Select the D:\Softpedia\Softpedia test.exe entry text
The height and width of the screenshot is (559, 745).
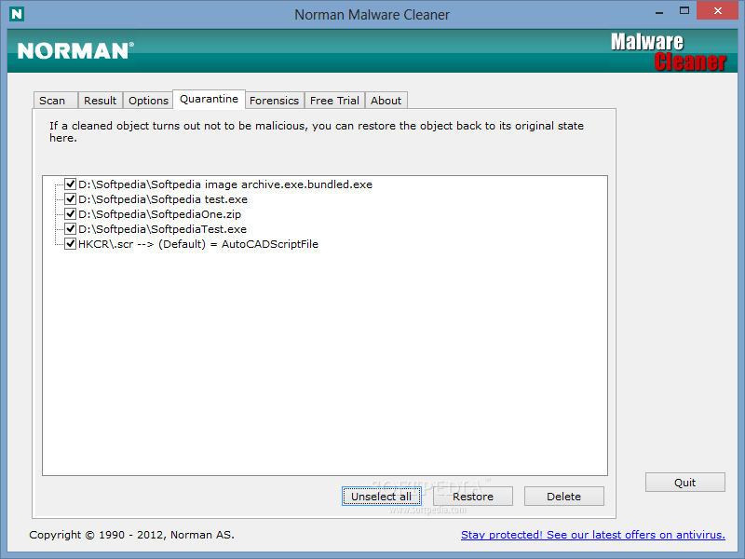click(x=163, y=199)
